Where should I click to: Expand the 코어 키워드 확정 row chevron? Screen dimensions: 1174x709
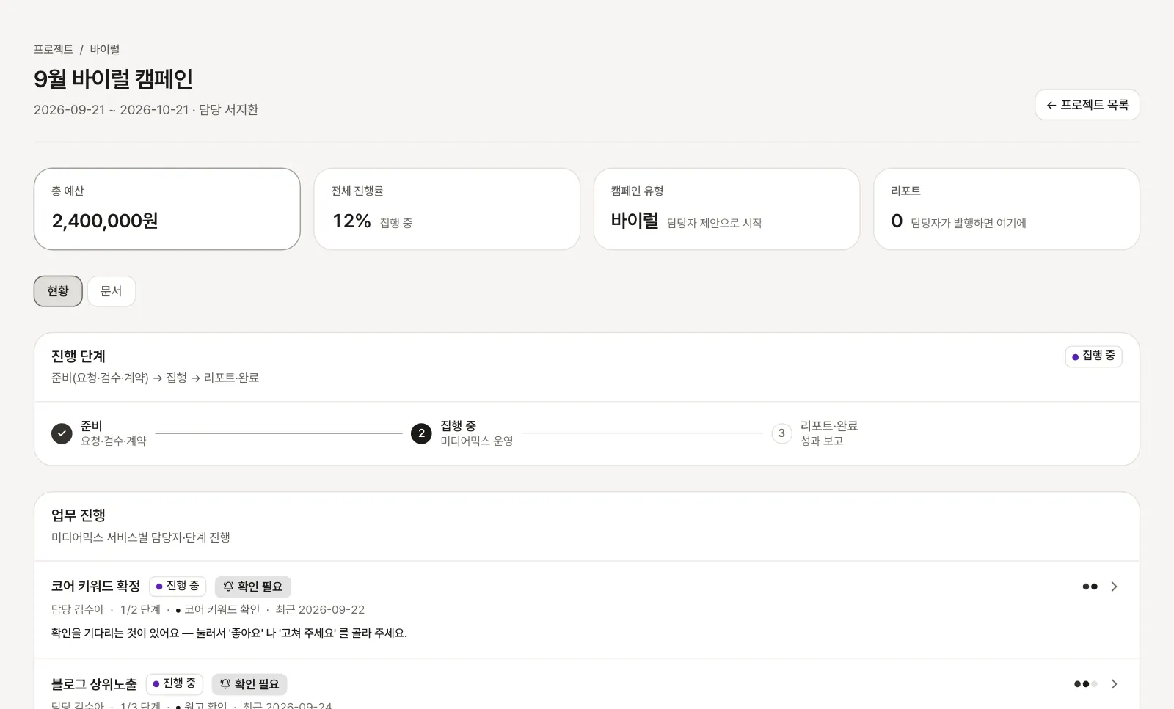click(1114, 587)
